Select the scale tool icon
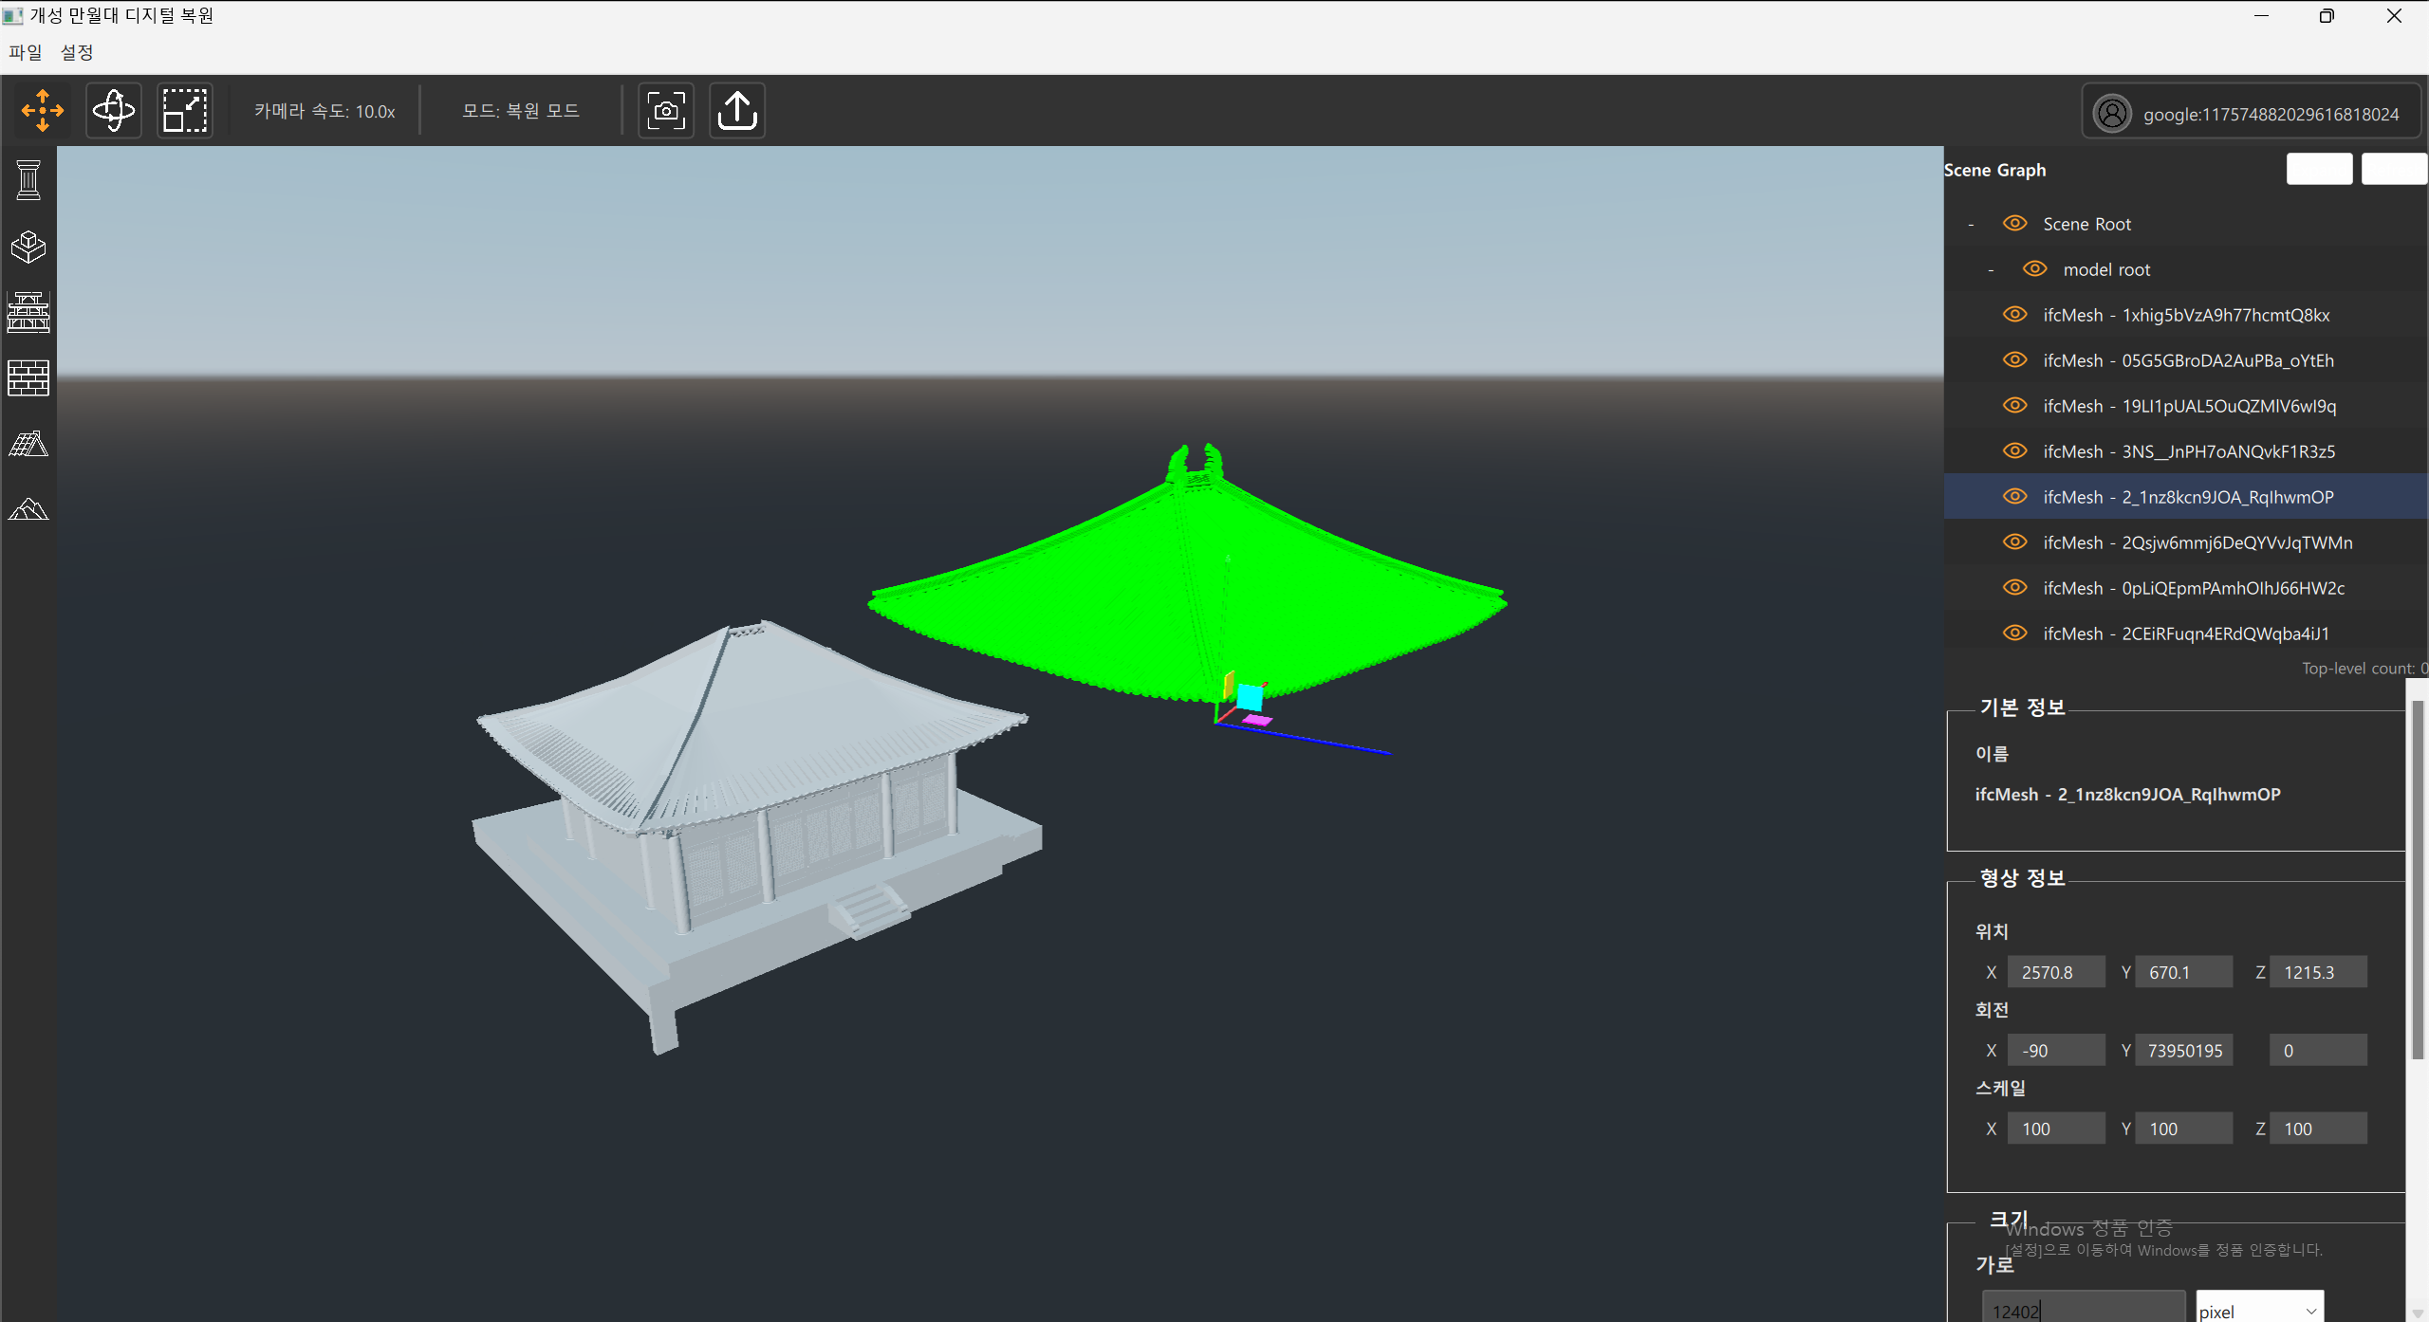This screenshot has width=2429, height=1322. pos(185,111)
